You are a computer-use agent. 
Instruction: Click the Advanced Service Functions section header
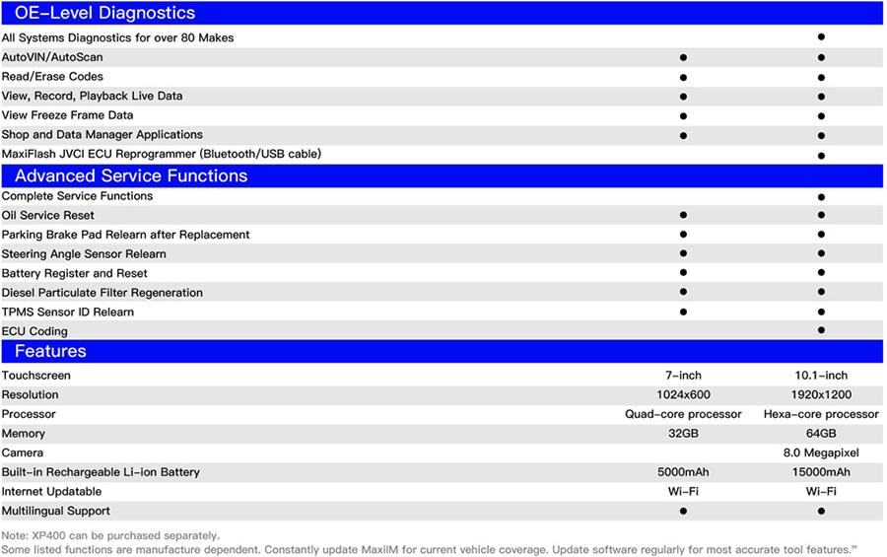pos(443,176)
